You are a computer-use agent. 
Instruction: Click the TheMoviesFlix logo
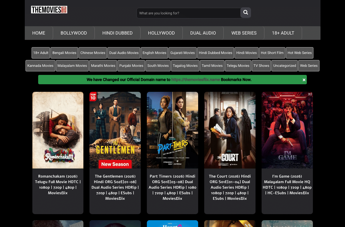coord(49,10)
